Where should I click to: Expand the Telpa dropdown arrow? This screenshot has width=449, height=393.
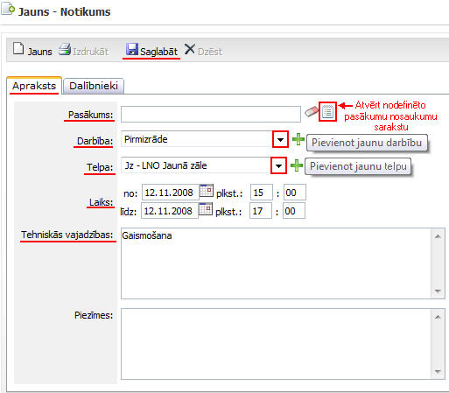click(278, 165)
